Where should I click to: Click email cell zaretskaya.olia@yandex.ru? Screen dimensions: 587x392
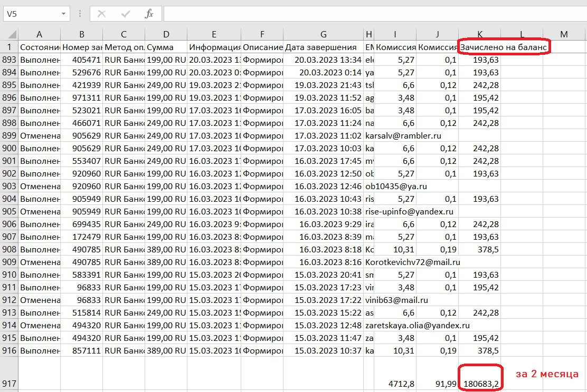tap(418, 325)
